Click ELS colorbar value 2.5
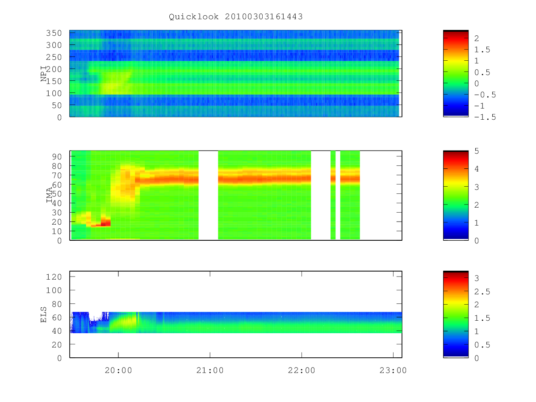 482,291
